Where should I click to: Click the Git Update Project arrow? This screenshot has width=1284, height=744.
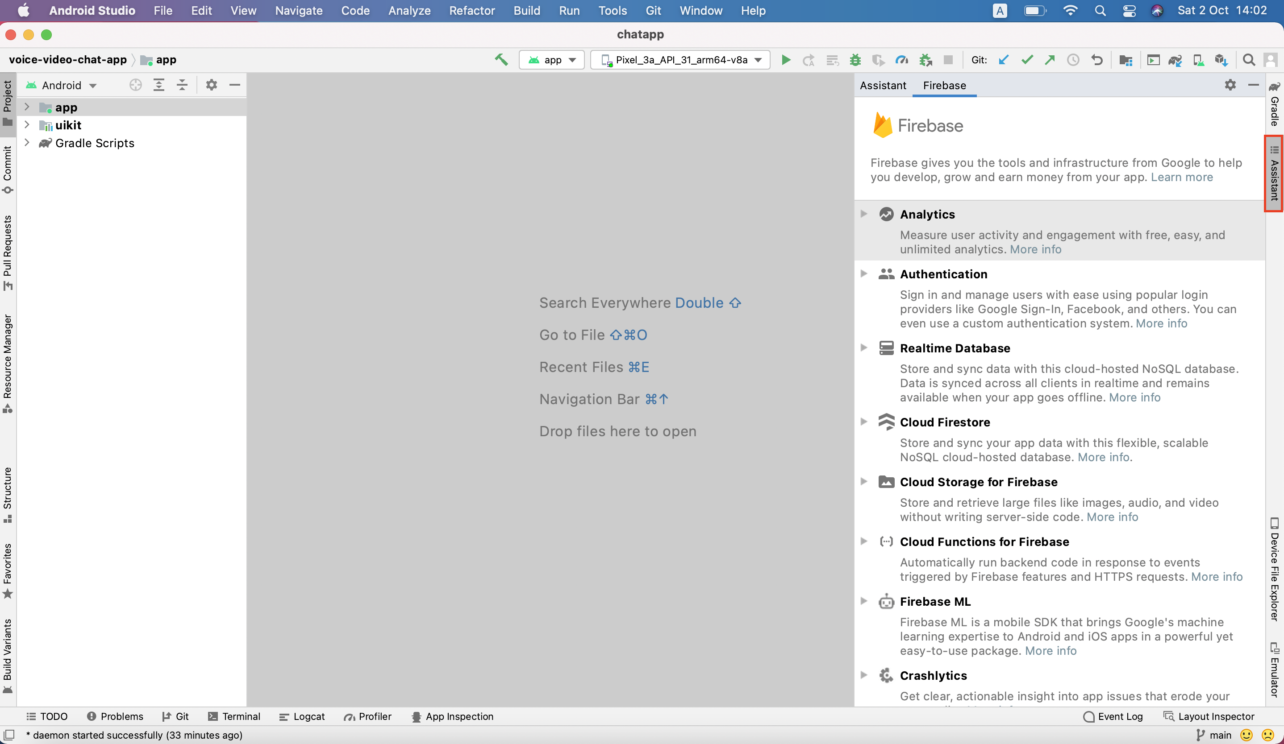1004,60
